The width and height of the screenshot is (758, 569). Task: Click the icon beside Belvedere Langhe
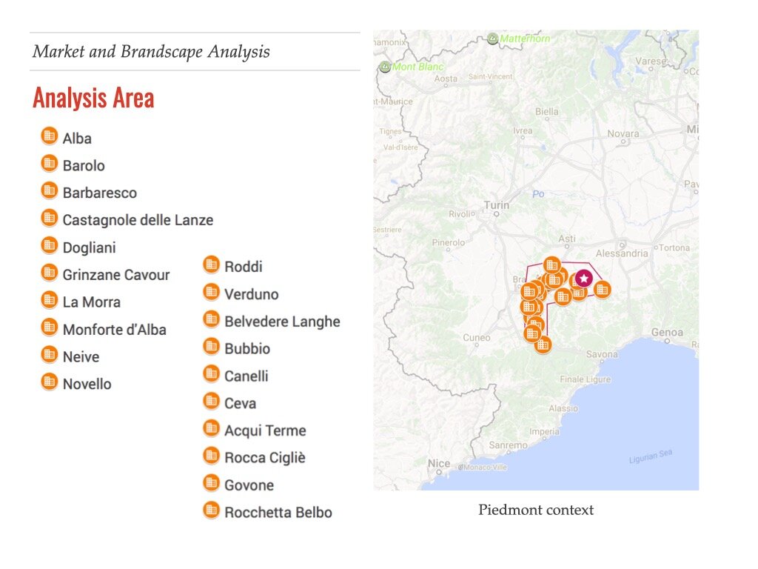[x=211, y=319]
